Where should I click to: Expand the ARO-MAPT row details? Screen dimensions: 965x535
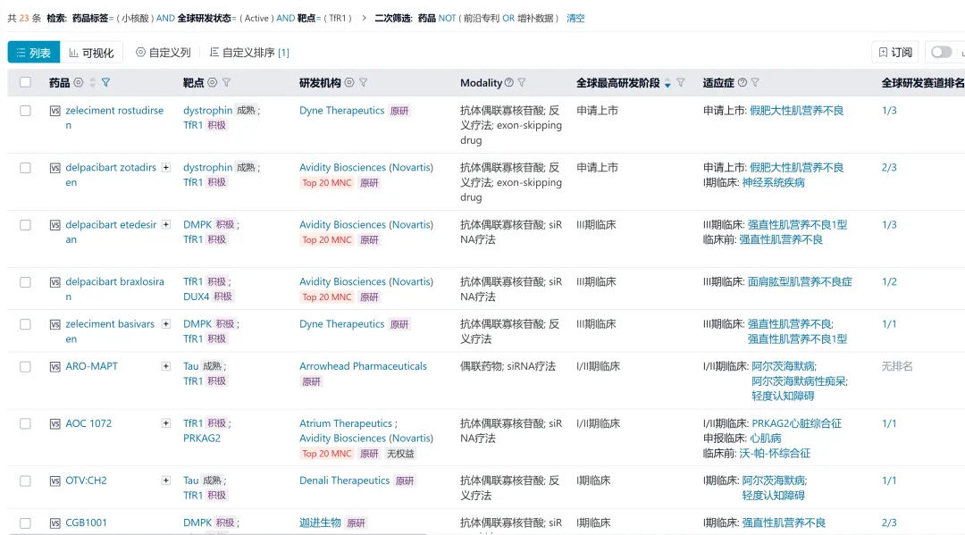(165, 366)
